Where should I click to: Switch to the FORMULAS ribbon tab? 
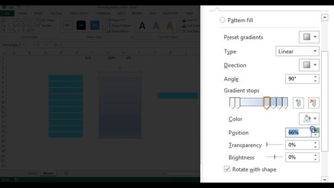pos(103,13)
